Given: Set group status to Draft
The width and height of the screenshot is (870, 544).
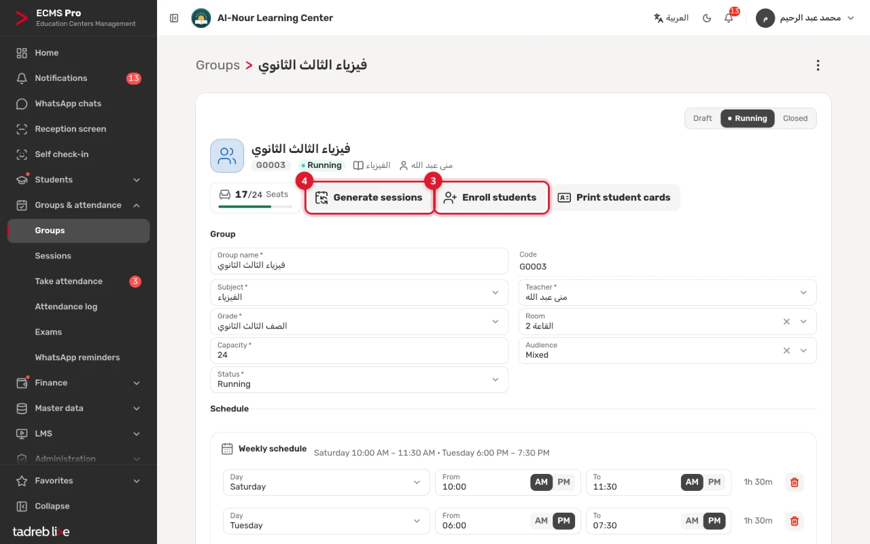Looking at the screenshot, I should click(x=703, y=118).
